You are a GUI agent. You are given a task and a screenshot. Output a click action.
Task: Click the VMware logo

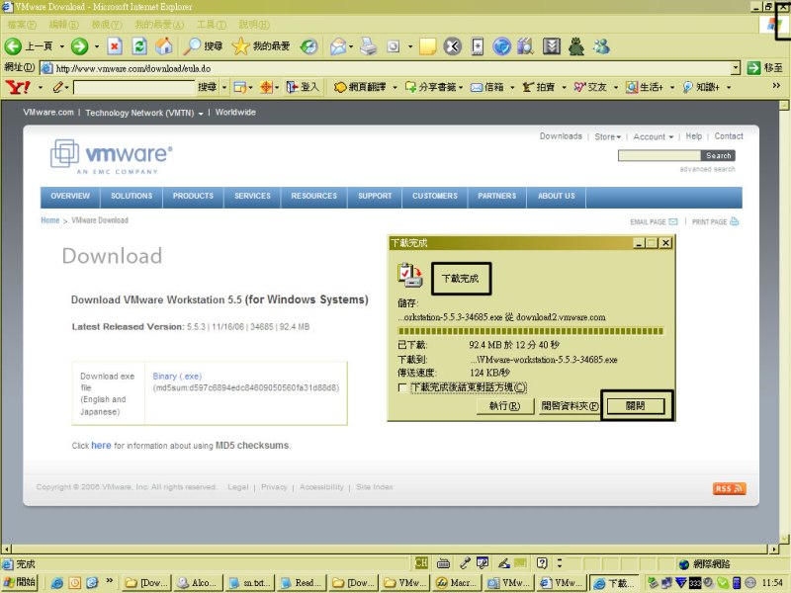112,156
